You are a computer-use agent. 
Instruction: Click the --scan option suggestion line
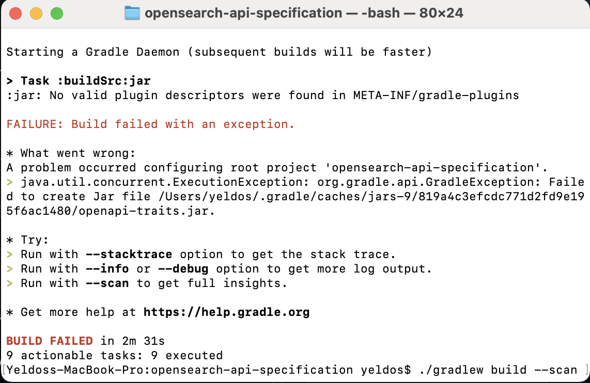tap(155, 283)
